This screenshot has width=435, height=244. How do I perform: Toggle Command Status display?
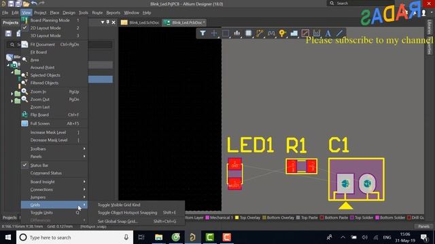[x=54, y=173]
